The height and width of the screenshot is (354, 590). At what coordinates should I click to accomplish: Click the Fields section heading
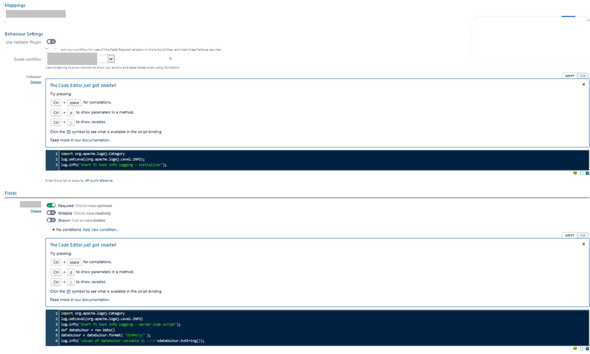click(11, 193)
